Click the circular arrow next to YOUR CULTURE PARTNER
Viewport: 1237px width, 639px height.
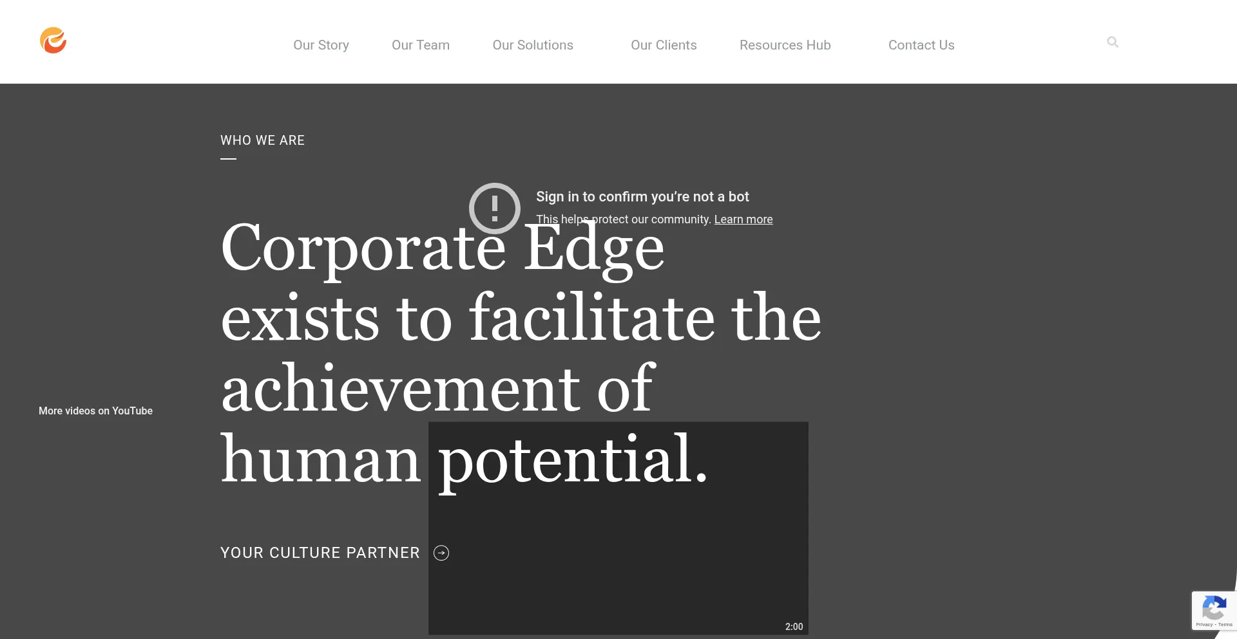point(441,553)
